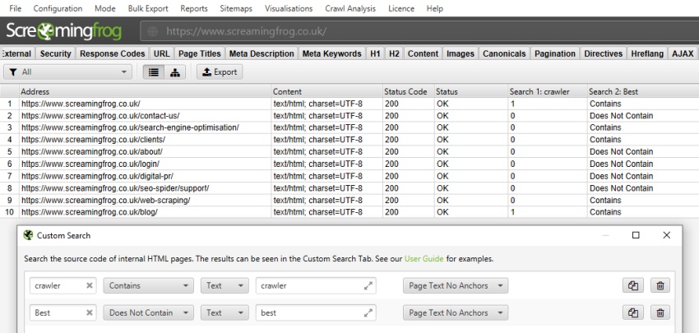
Task: Select the contact-us URL row
Action: (349, 116)
